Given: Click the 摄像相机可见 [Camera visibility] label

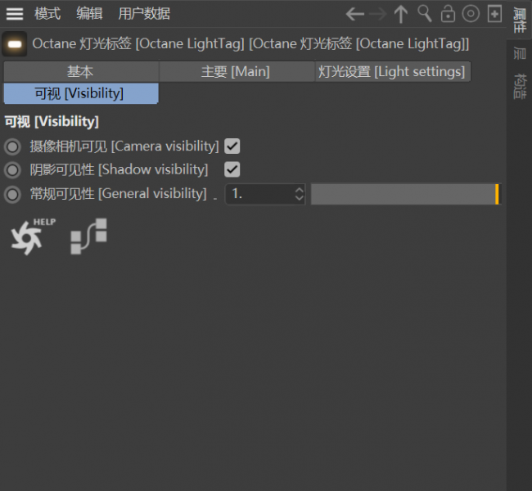Looking at the screenshot, I should [x=124, y=146].
